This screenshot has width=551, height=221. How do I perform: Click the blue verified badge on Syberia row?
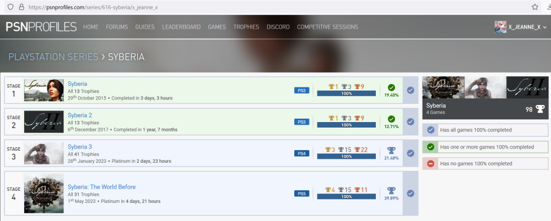[x=410, y=90]
